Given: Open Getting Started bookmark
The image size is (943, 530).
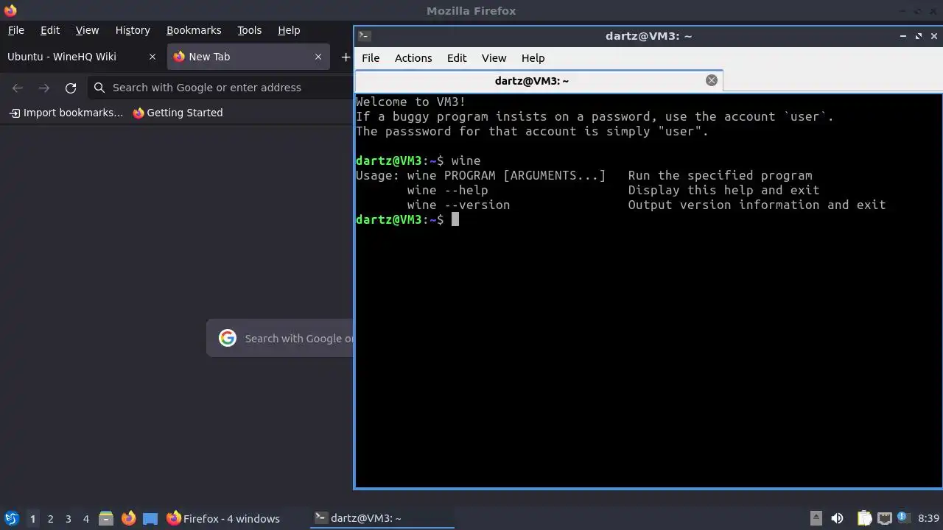Looking at the screenshot, I should point(178,113).
